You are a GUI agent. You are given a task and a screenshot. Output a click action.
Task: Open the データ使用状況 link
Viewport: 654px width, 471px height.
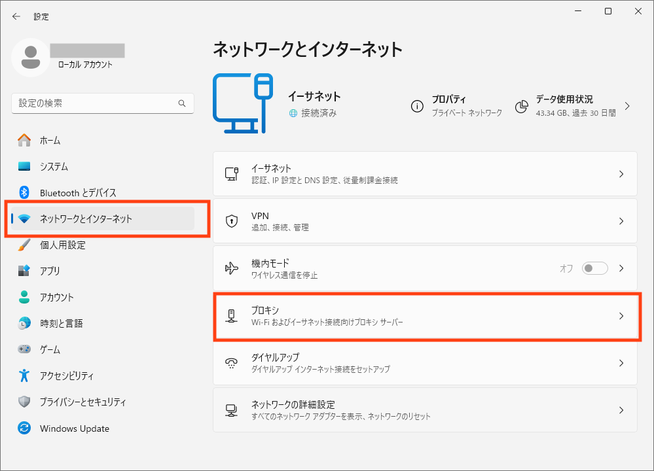tap(564, 99)
